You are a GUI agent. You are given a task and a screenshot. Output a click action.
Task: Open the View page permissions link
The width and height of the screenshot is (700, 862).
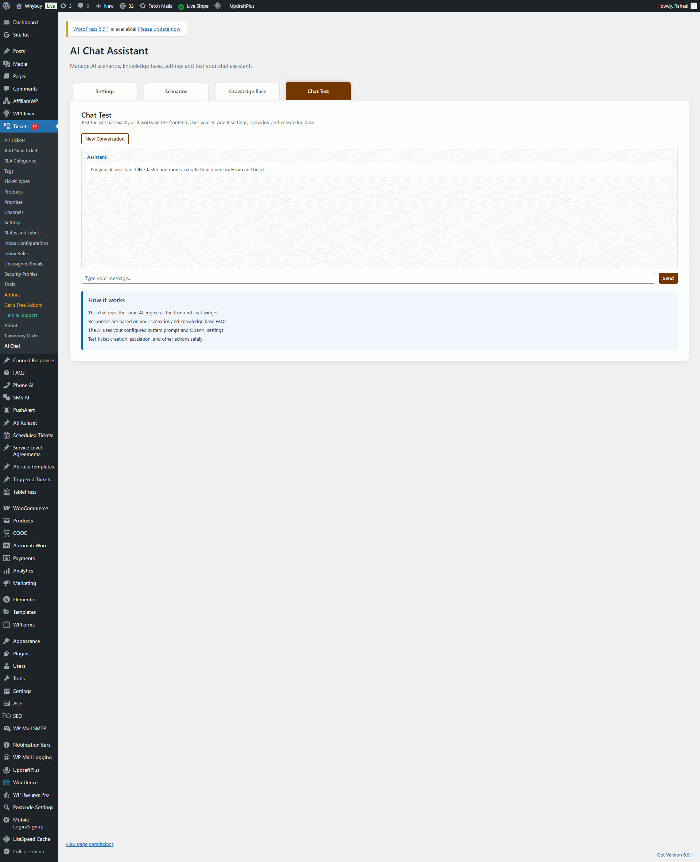pos(90,844)
